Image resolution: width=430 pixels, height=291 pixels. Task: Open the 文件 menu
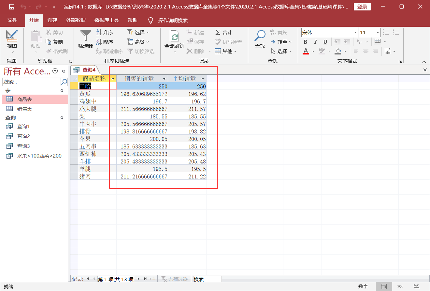tap(12, 20)
